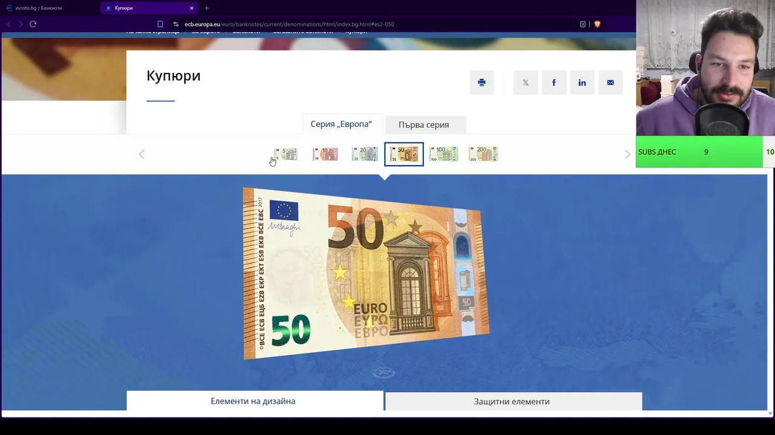Viewport: 775px width, 435px height.
Task: Click the Купюри page heading
Action: (x=173, y=76)
